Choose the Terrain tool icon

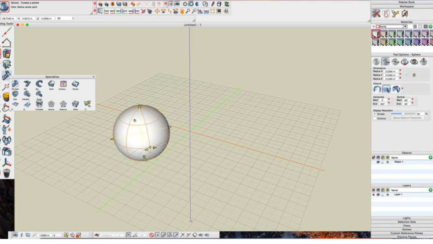click(x=75, y=84)
